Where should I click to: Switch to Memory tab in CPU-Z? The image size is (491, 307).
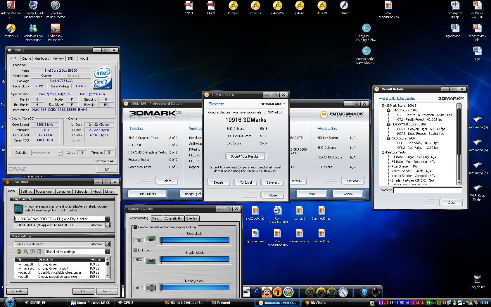(x=58, y=58)
